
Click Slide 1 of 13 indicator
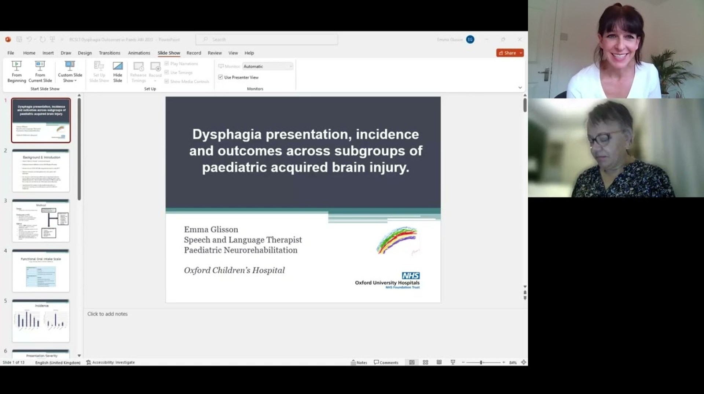coord(14,362)
